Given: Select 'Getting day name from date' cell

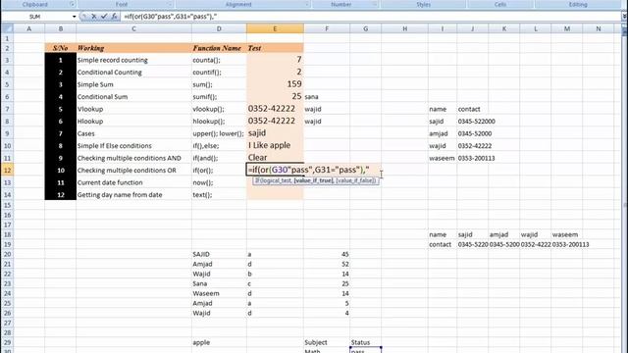Looking at the screenshot, I should click(133, 194).
